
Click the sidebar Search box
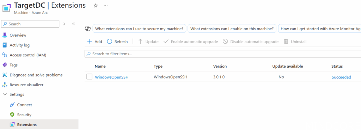(30, 24)
